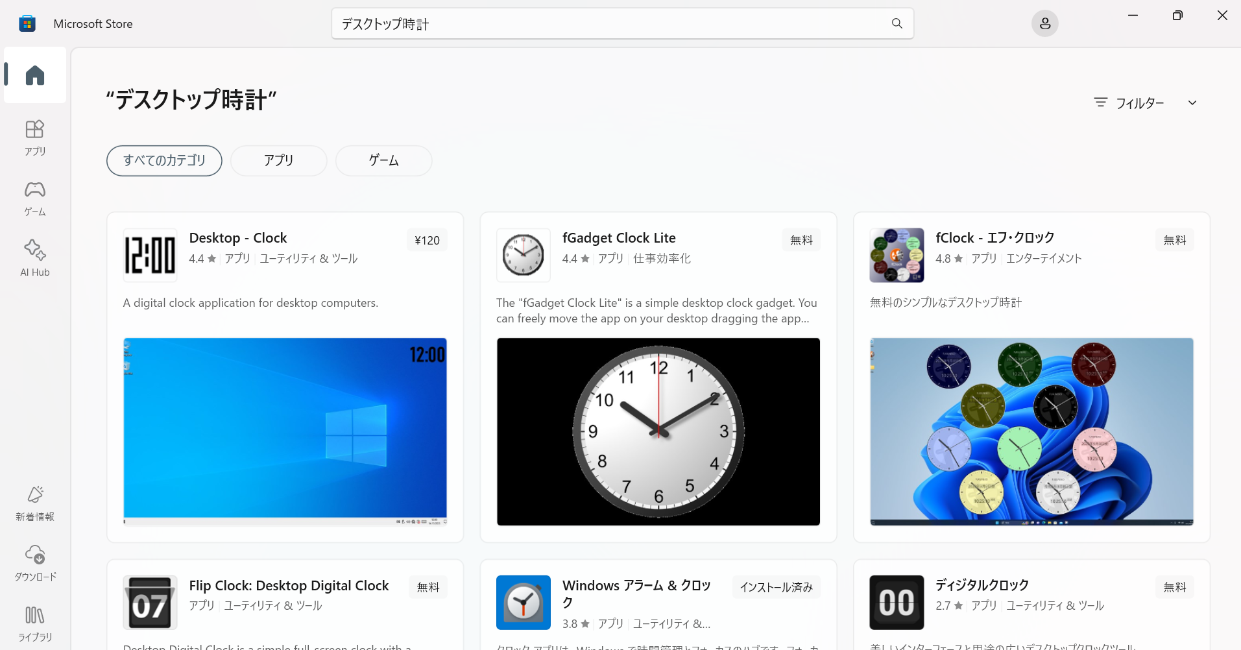Open the user account profile icon
The width and height of the screenshot is (1241, 650).
(x=1044, y=24)
